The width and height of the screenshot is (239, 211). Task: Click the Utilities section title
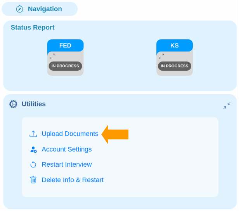coord(34,104)
